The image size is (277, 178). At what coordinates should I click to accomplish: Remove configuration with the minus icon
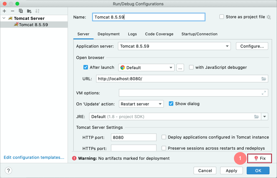click(13, 11)
